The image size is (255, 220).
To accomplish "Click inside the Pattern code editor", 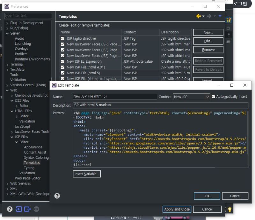I will pos(160,139).
